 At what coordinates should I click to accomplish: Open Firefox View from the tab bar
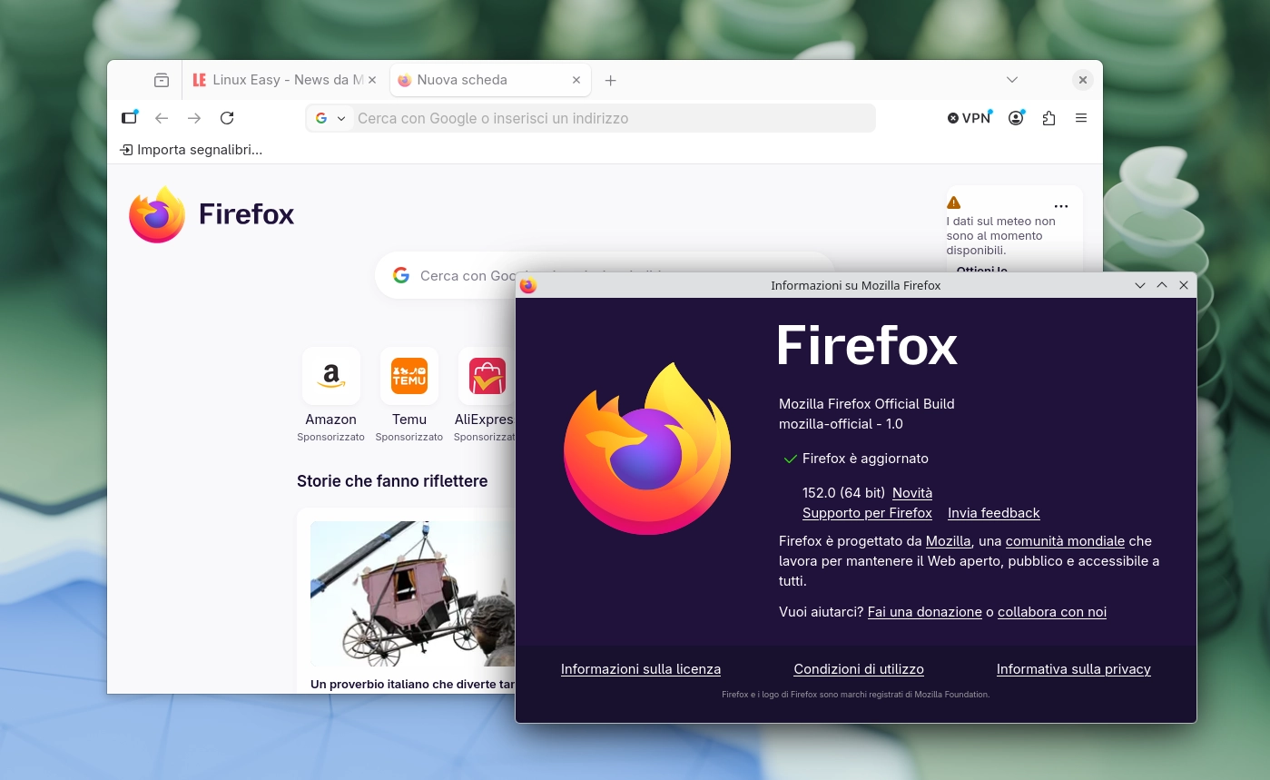point(162,80)
